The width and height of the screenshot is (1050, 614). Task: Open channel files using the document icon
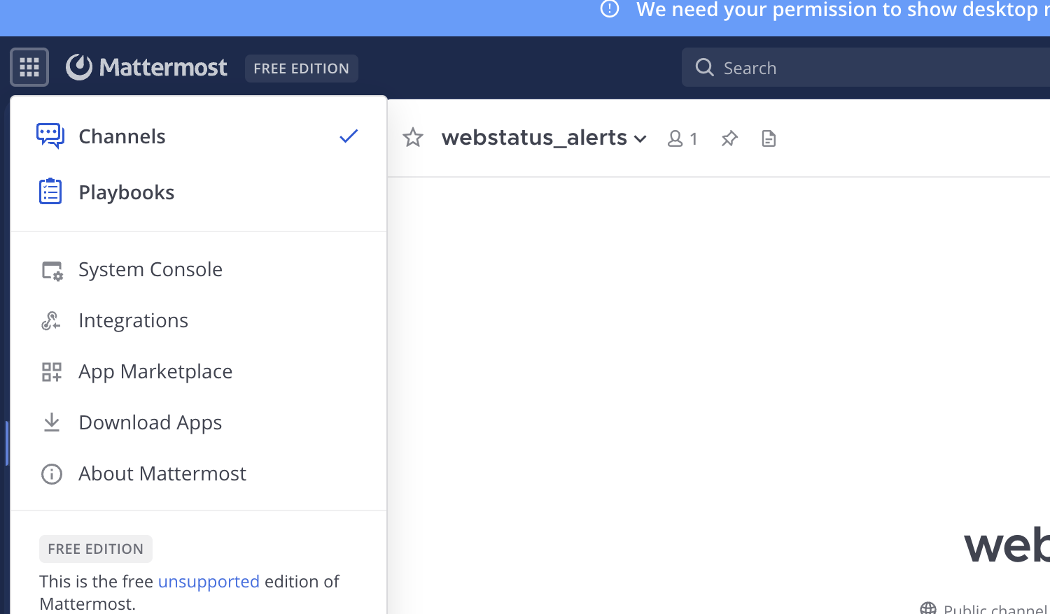tap(769, 138)
